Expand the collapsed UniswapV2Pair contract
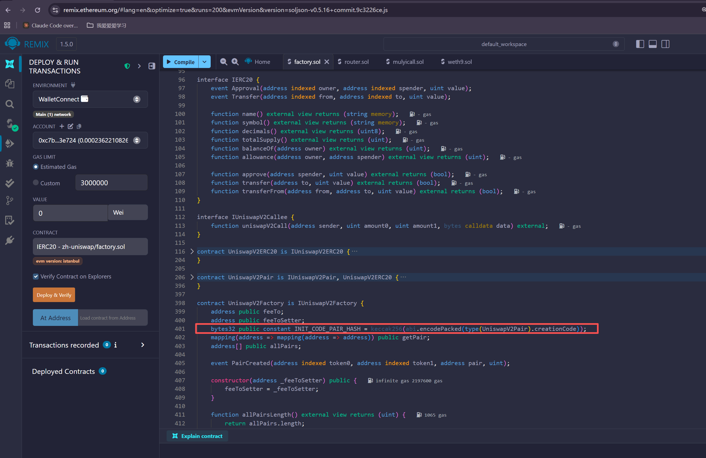 tap(192, 277)
